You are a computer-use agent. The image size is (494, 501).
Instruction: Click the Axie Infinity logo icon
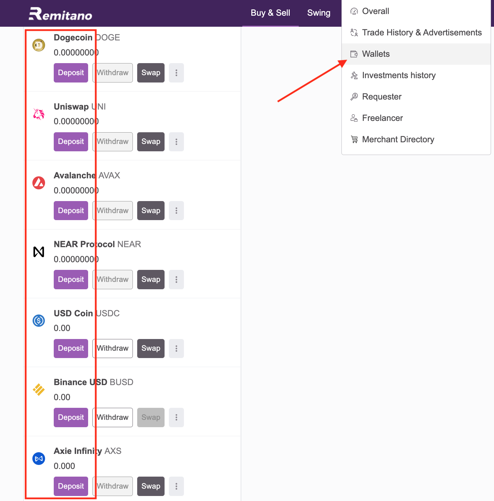click(39, 459)
